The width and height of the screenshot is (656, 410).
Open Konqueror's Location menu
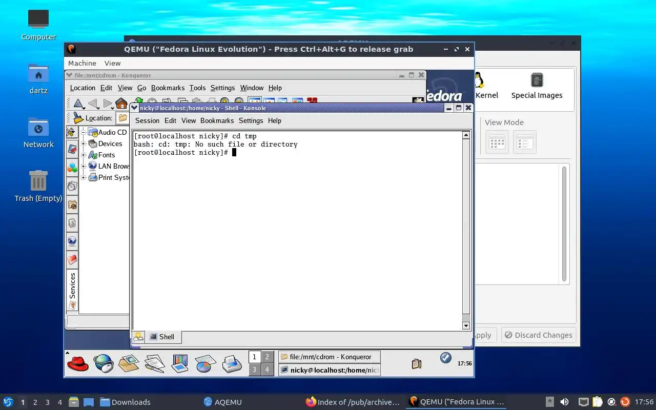pos(83,88)
